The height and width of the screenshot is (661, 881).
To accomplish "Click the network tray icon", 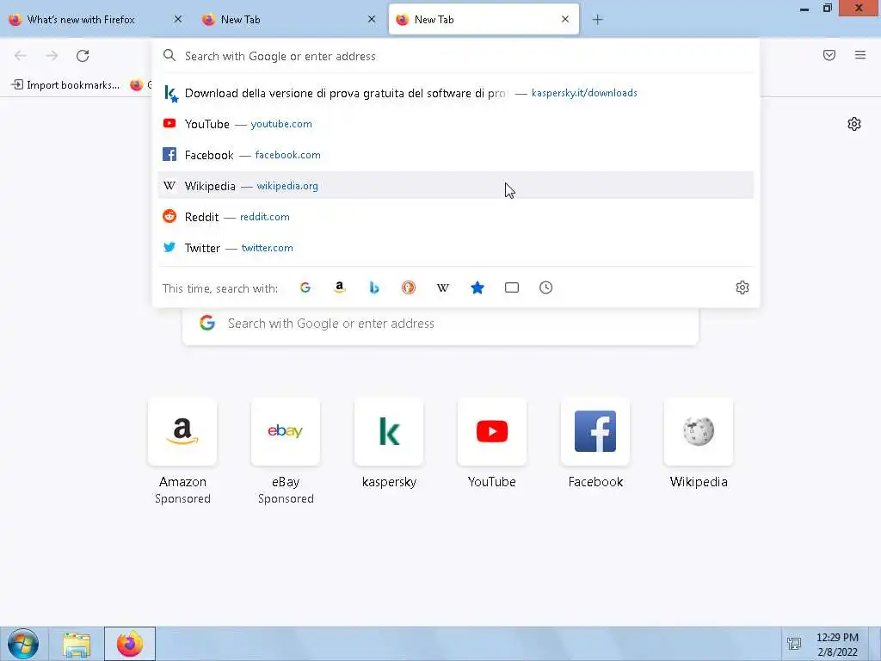I will (794, 644).
